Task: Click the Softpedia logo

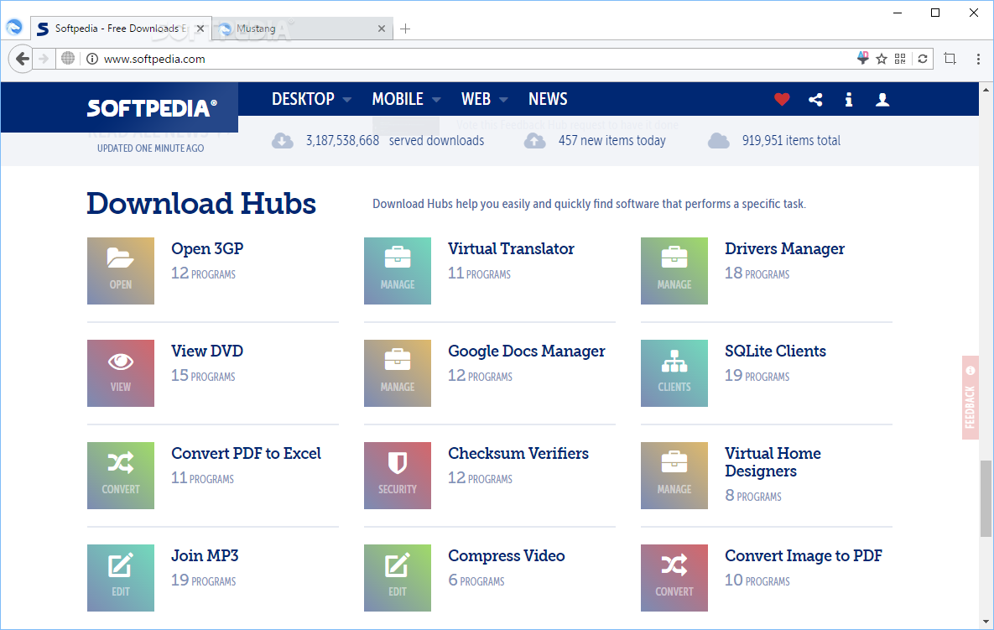Action: [152, 107]
